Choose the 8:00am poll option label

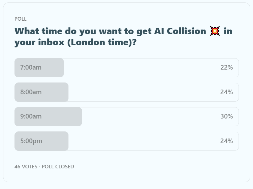point(31,92)
